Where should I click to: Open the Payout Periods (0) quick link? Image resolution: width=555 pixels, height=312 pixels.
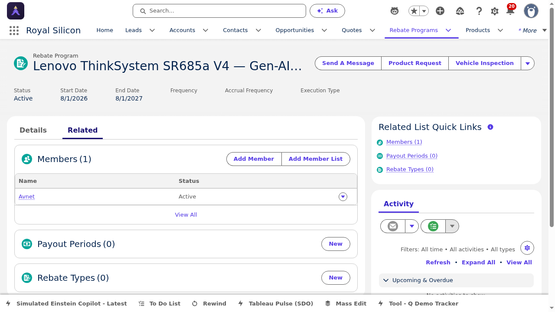412,156
